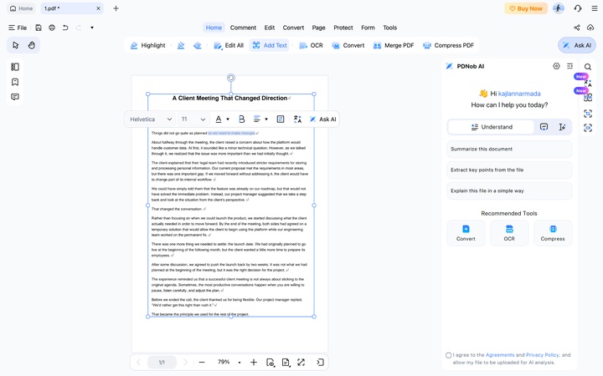Tick the agreement checkbox

pyautogui.click(x=448, y=355)
